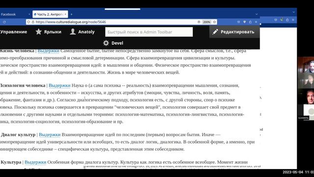Viewport: 314px width, 177px height.
Task: Close the Facebook tab
Action: [x=29, y=14]
